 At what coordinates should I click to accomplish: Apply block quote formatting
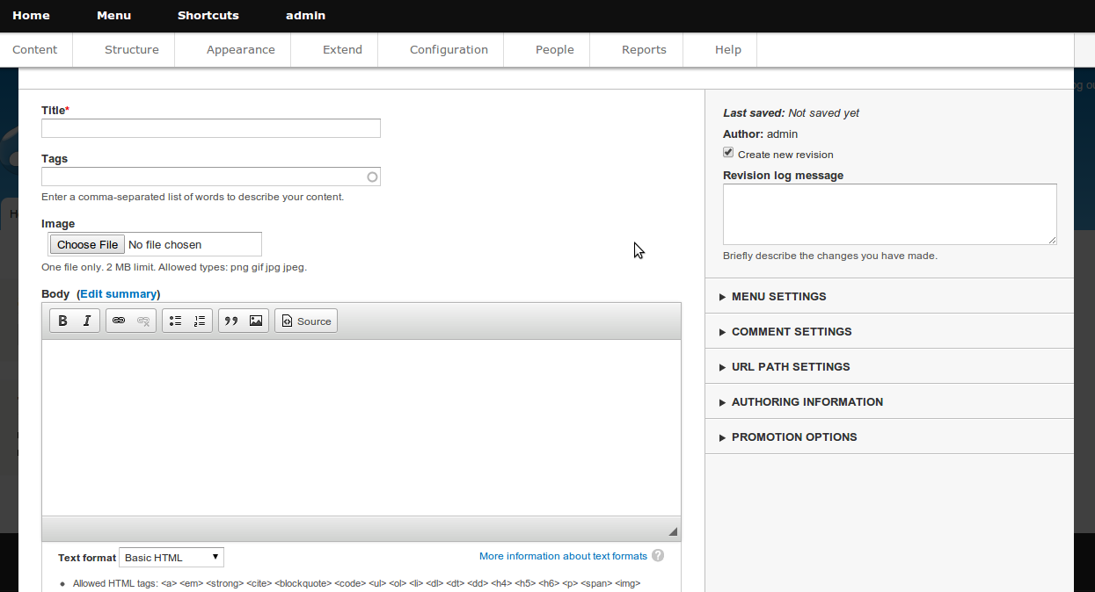pyautogui.click(x=231, y=321)
